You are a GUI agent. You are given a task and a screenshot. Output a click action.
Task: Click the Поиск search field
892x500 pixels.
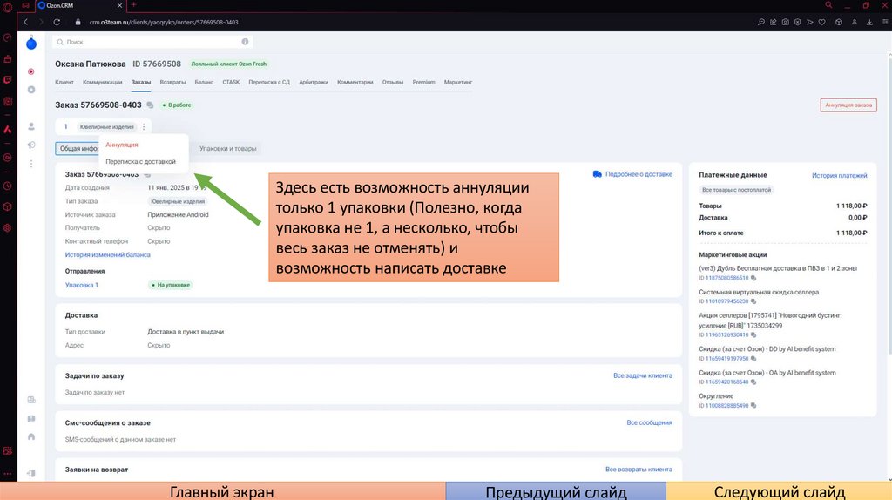(x=152, y=42)
